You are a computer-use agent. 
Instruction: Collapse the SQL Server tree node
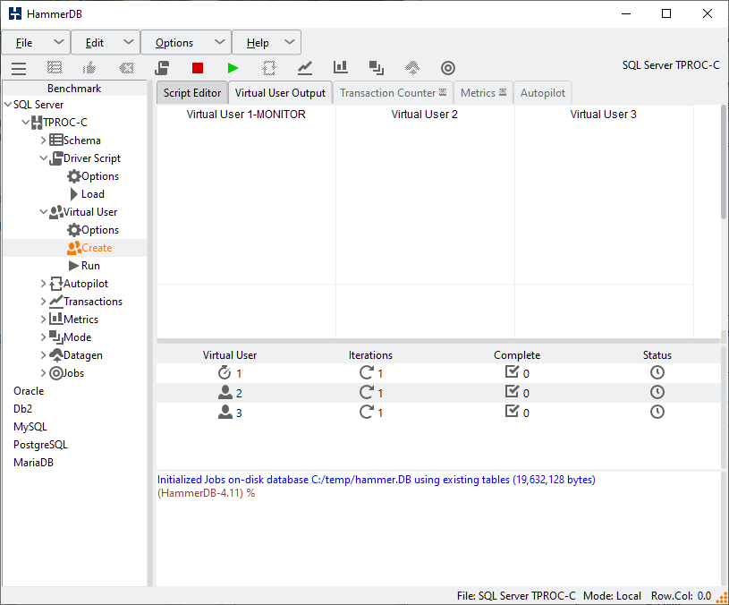click(x=8, y=104)
